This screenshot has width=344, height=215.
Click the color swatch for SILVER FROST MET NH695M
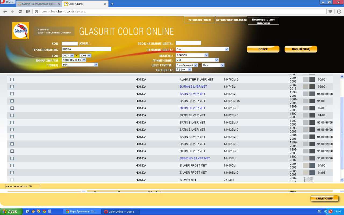(x=309, y=166)
